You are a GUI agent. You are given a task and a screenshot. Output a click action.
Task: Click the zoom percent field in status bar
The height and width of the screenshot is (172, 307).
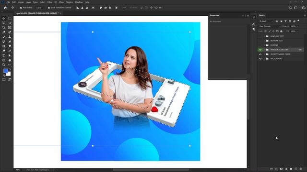pyautogui.click(x=18, y=170)
